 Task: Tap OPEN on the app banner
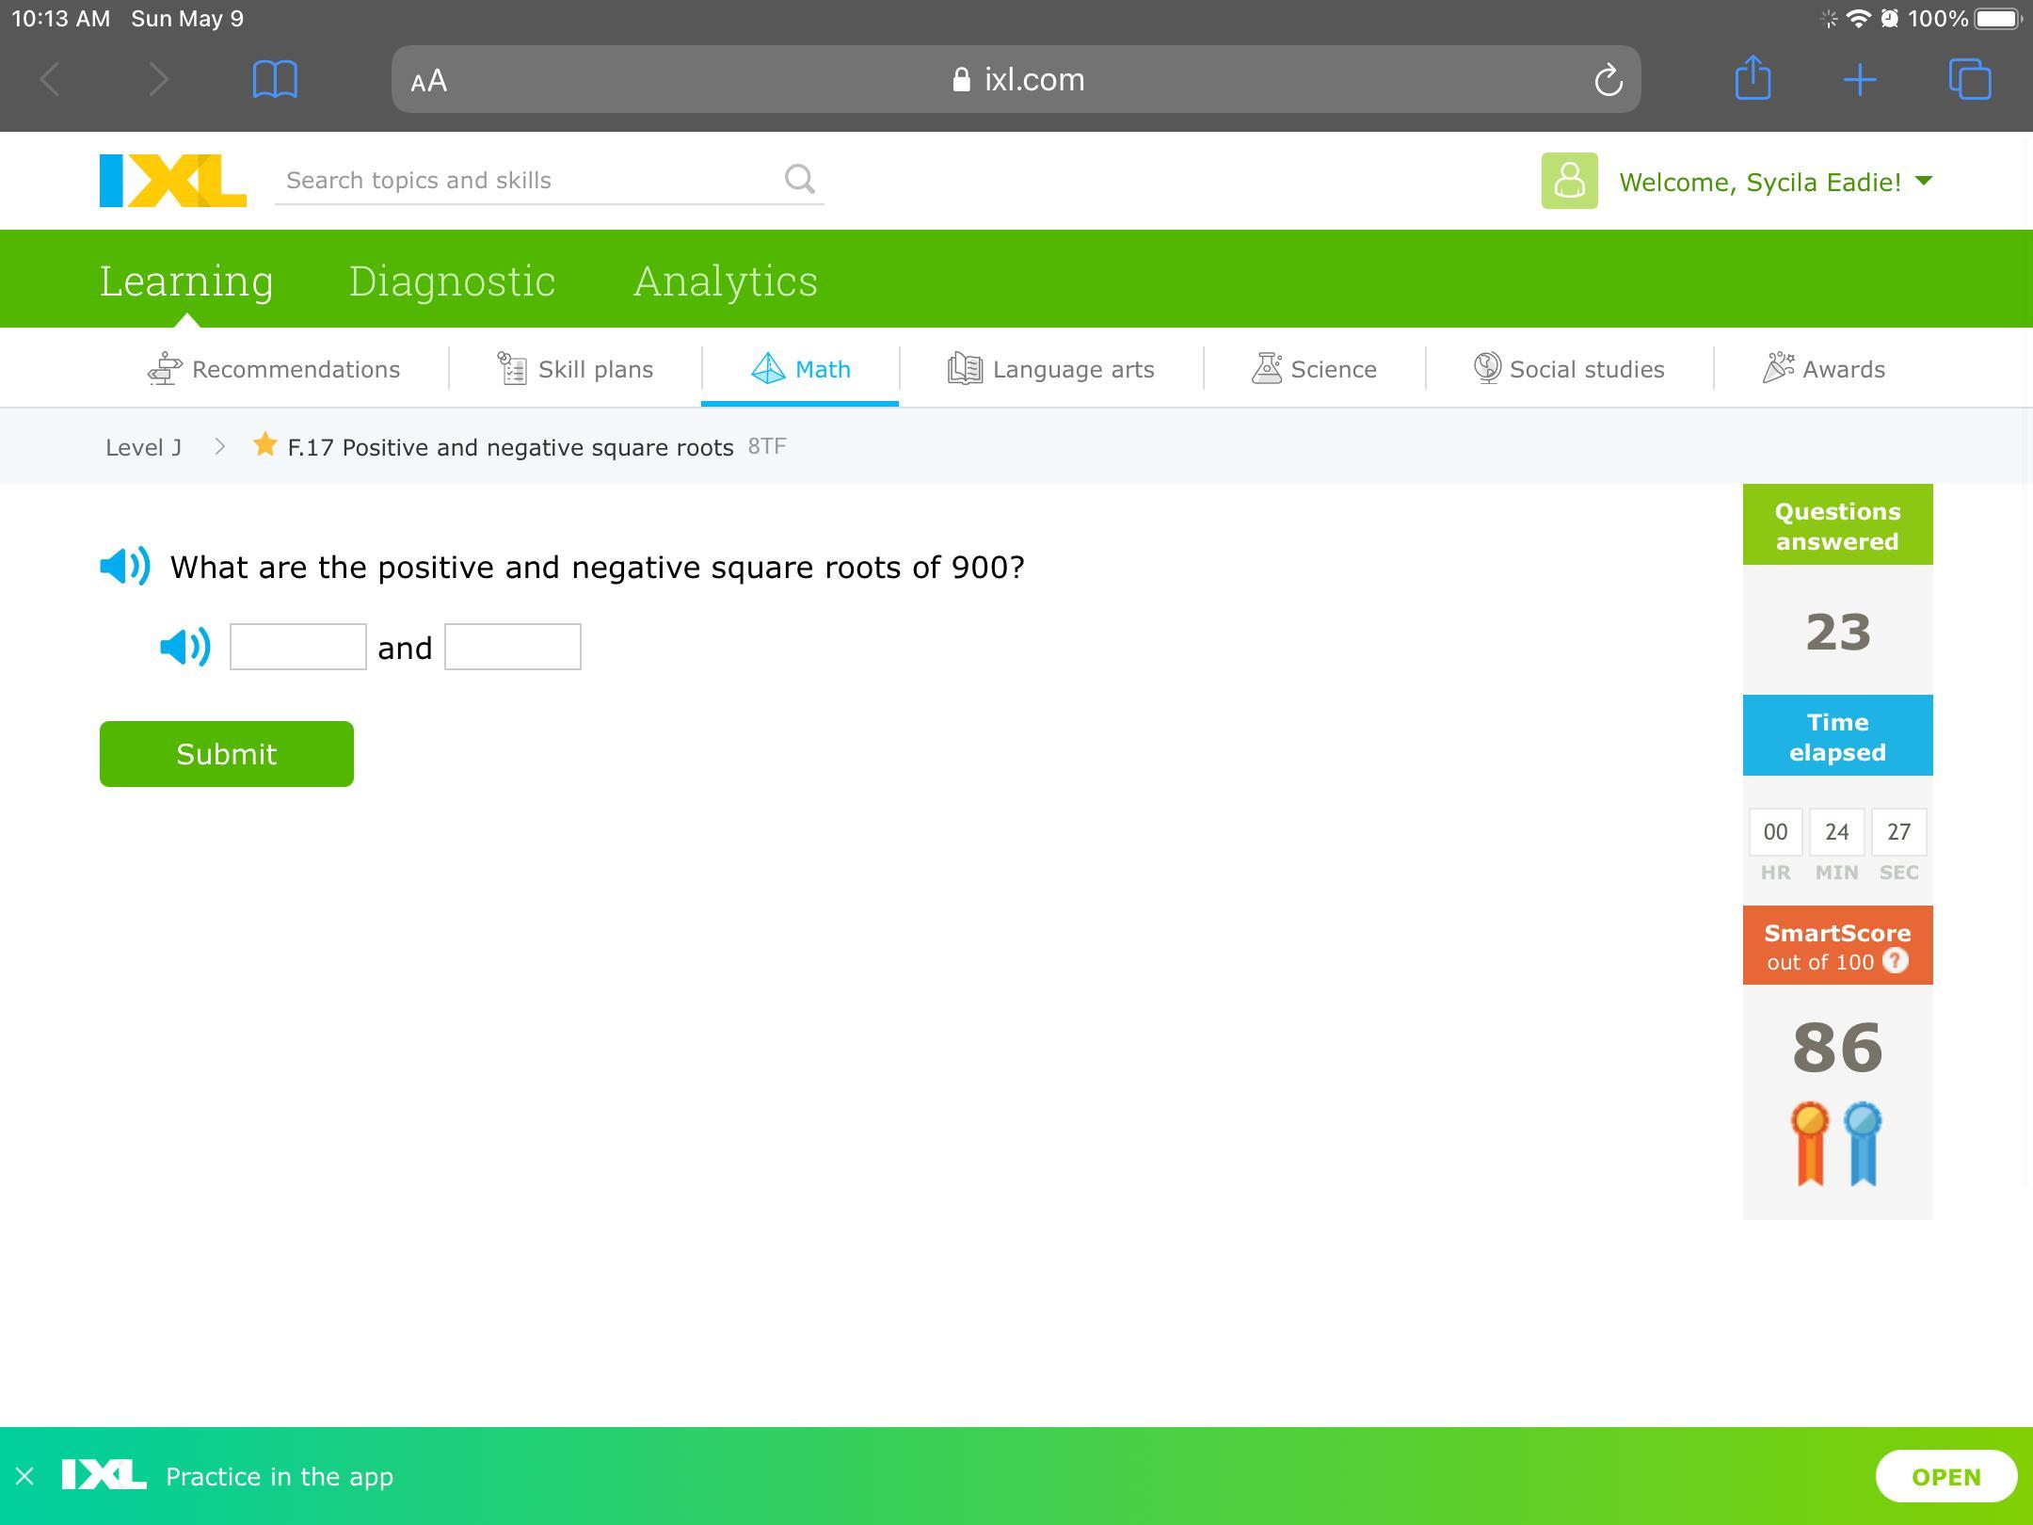coord(1945,1477)
